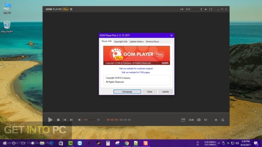The image size is (262, 147).
Task: Click the Close button in dialog
Action: coord(150,92)
